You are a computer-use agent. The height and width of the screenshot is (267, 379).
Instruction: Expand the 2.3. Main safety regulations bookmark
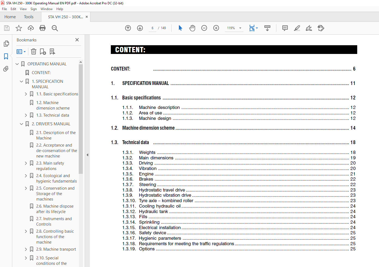[26, 163]
